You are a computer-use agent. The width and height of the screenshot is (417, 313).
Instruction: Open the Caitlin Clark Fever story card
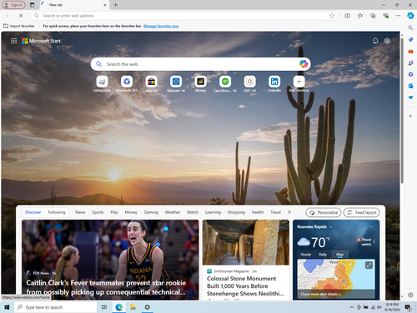click(110, 260)
